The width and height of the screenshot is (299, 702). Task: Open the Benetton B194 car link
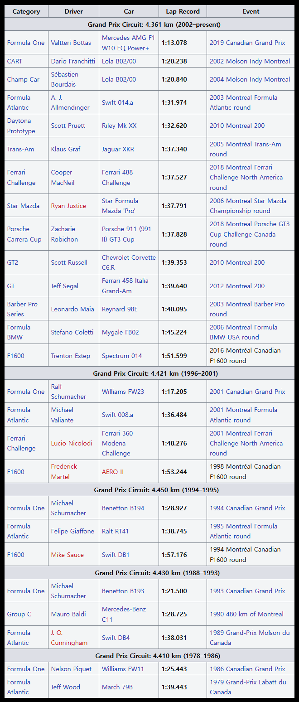[x=123, y=508]
